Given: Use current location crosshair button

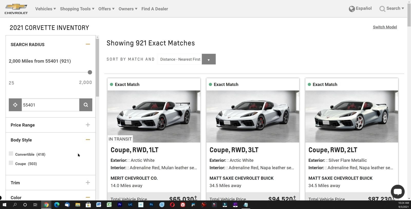Looking at the screenshot, I should point(15,105).
